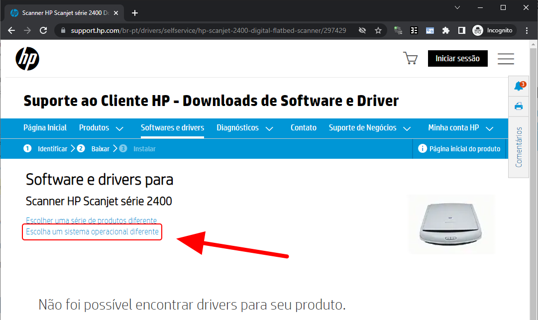View site info lock icon
This screenshot has width=538, height=320.
coord(63,30)
